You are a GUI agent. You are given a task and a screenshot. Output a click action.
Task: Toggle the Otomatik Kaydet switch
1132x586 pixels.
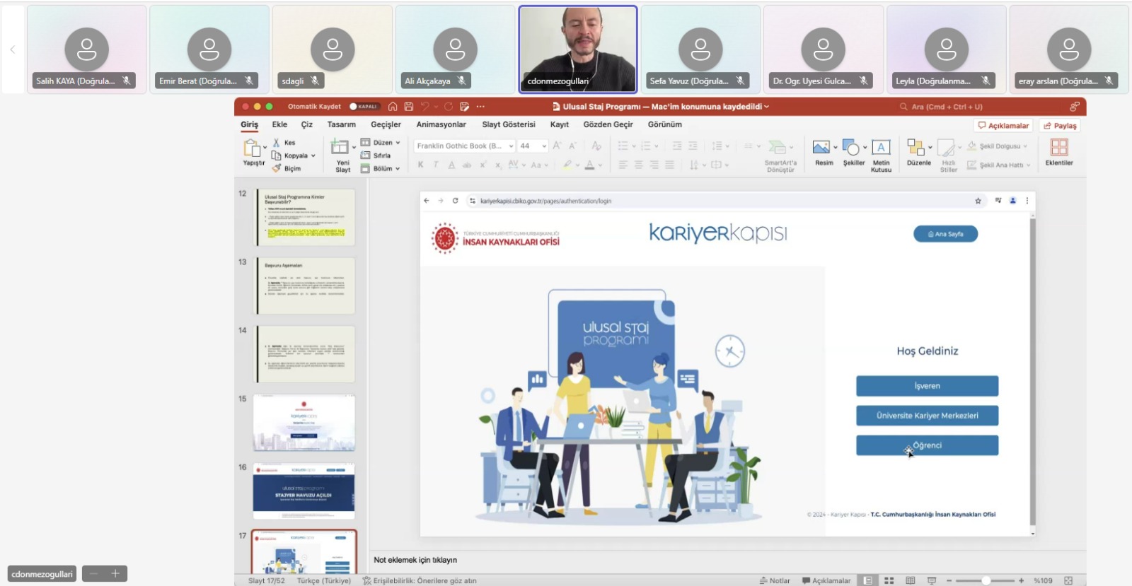(x=364, y=107)
